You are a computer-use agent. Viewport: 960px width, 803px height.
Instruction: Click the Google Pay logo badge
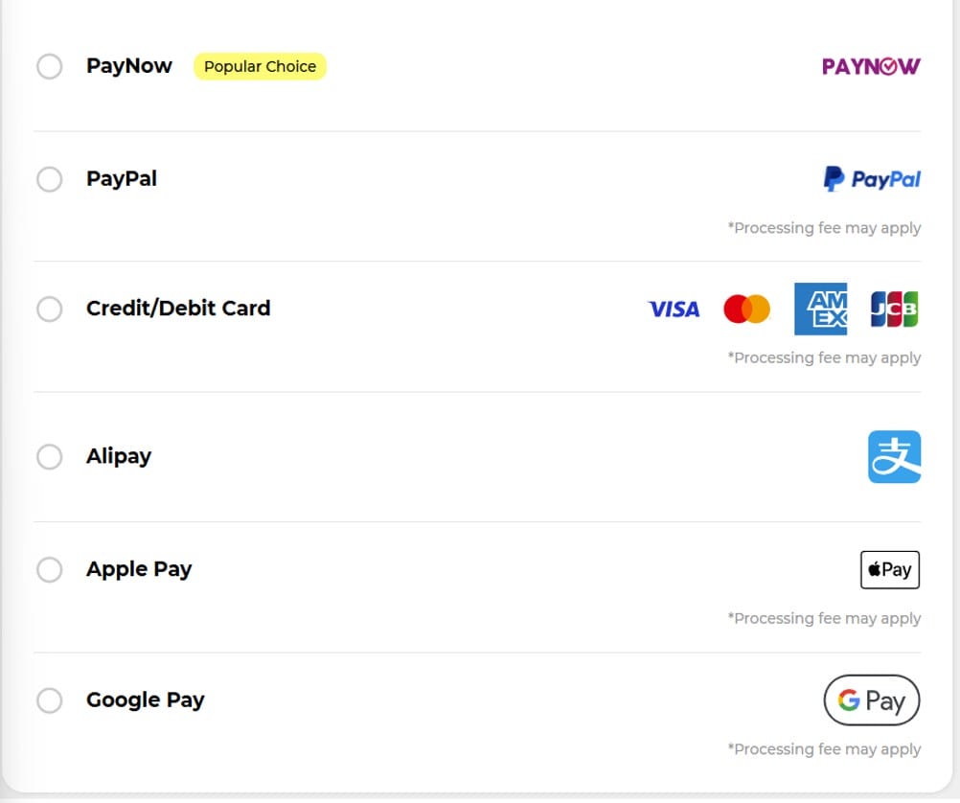click(x=871, y=700)
